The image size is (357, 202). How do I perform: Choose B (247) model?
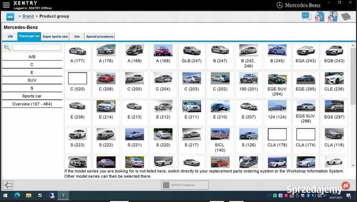click(220, 56)
